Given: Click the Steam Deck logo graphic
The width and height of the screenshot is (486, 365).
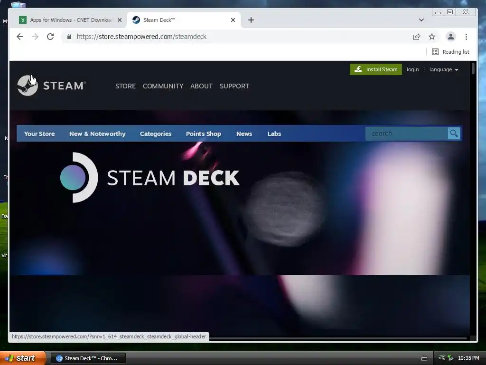Looking at the screenshot, I should coord(150,178).
